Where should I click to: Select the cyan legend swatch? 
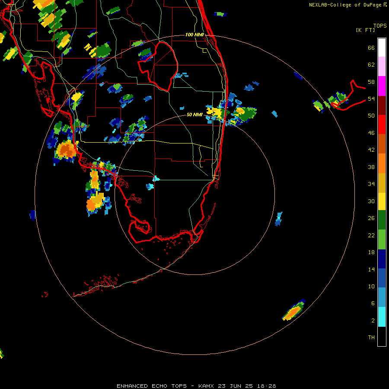[382, 317]
